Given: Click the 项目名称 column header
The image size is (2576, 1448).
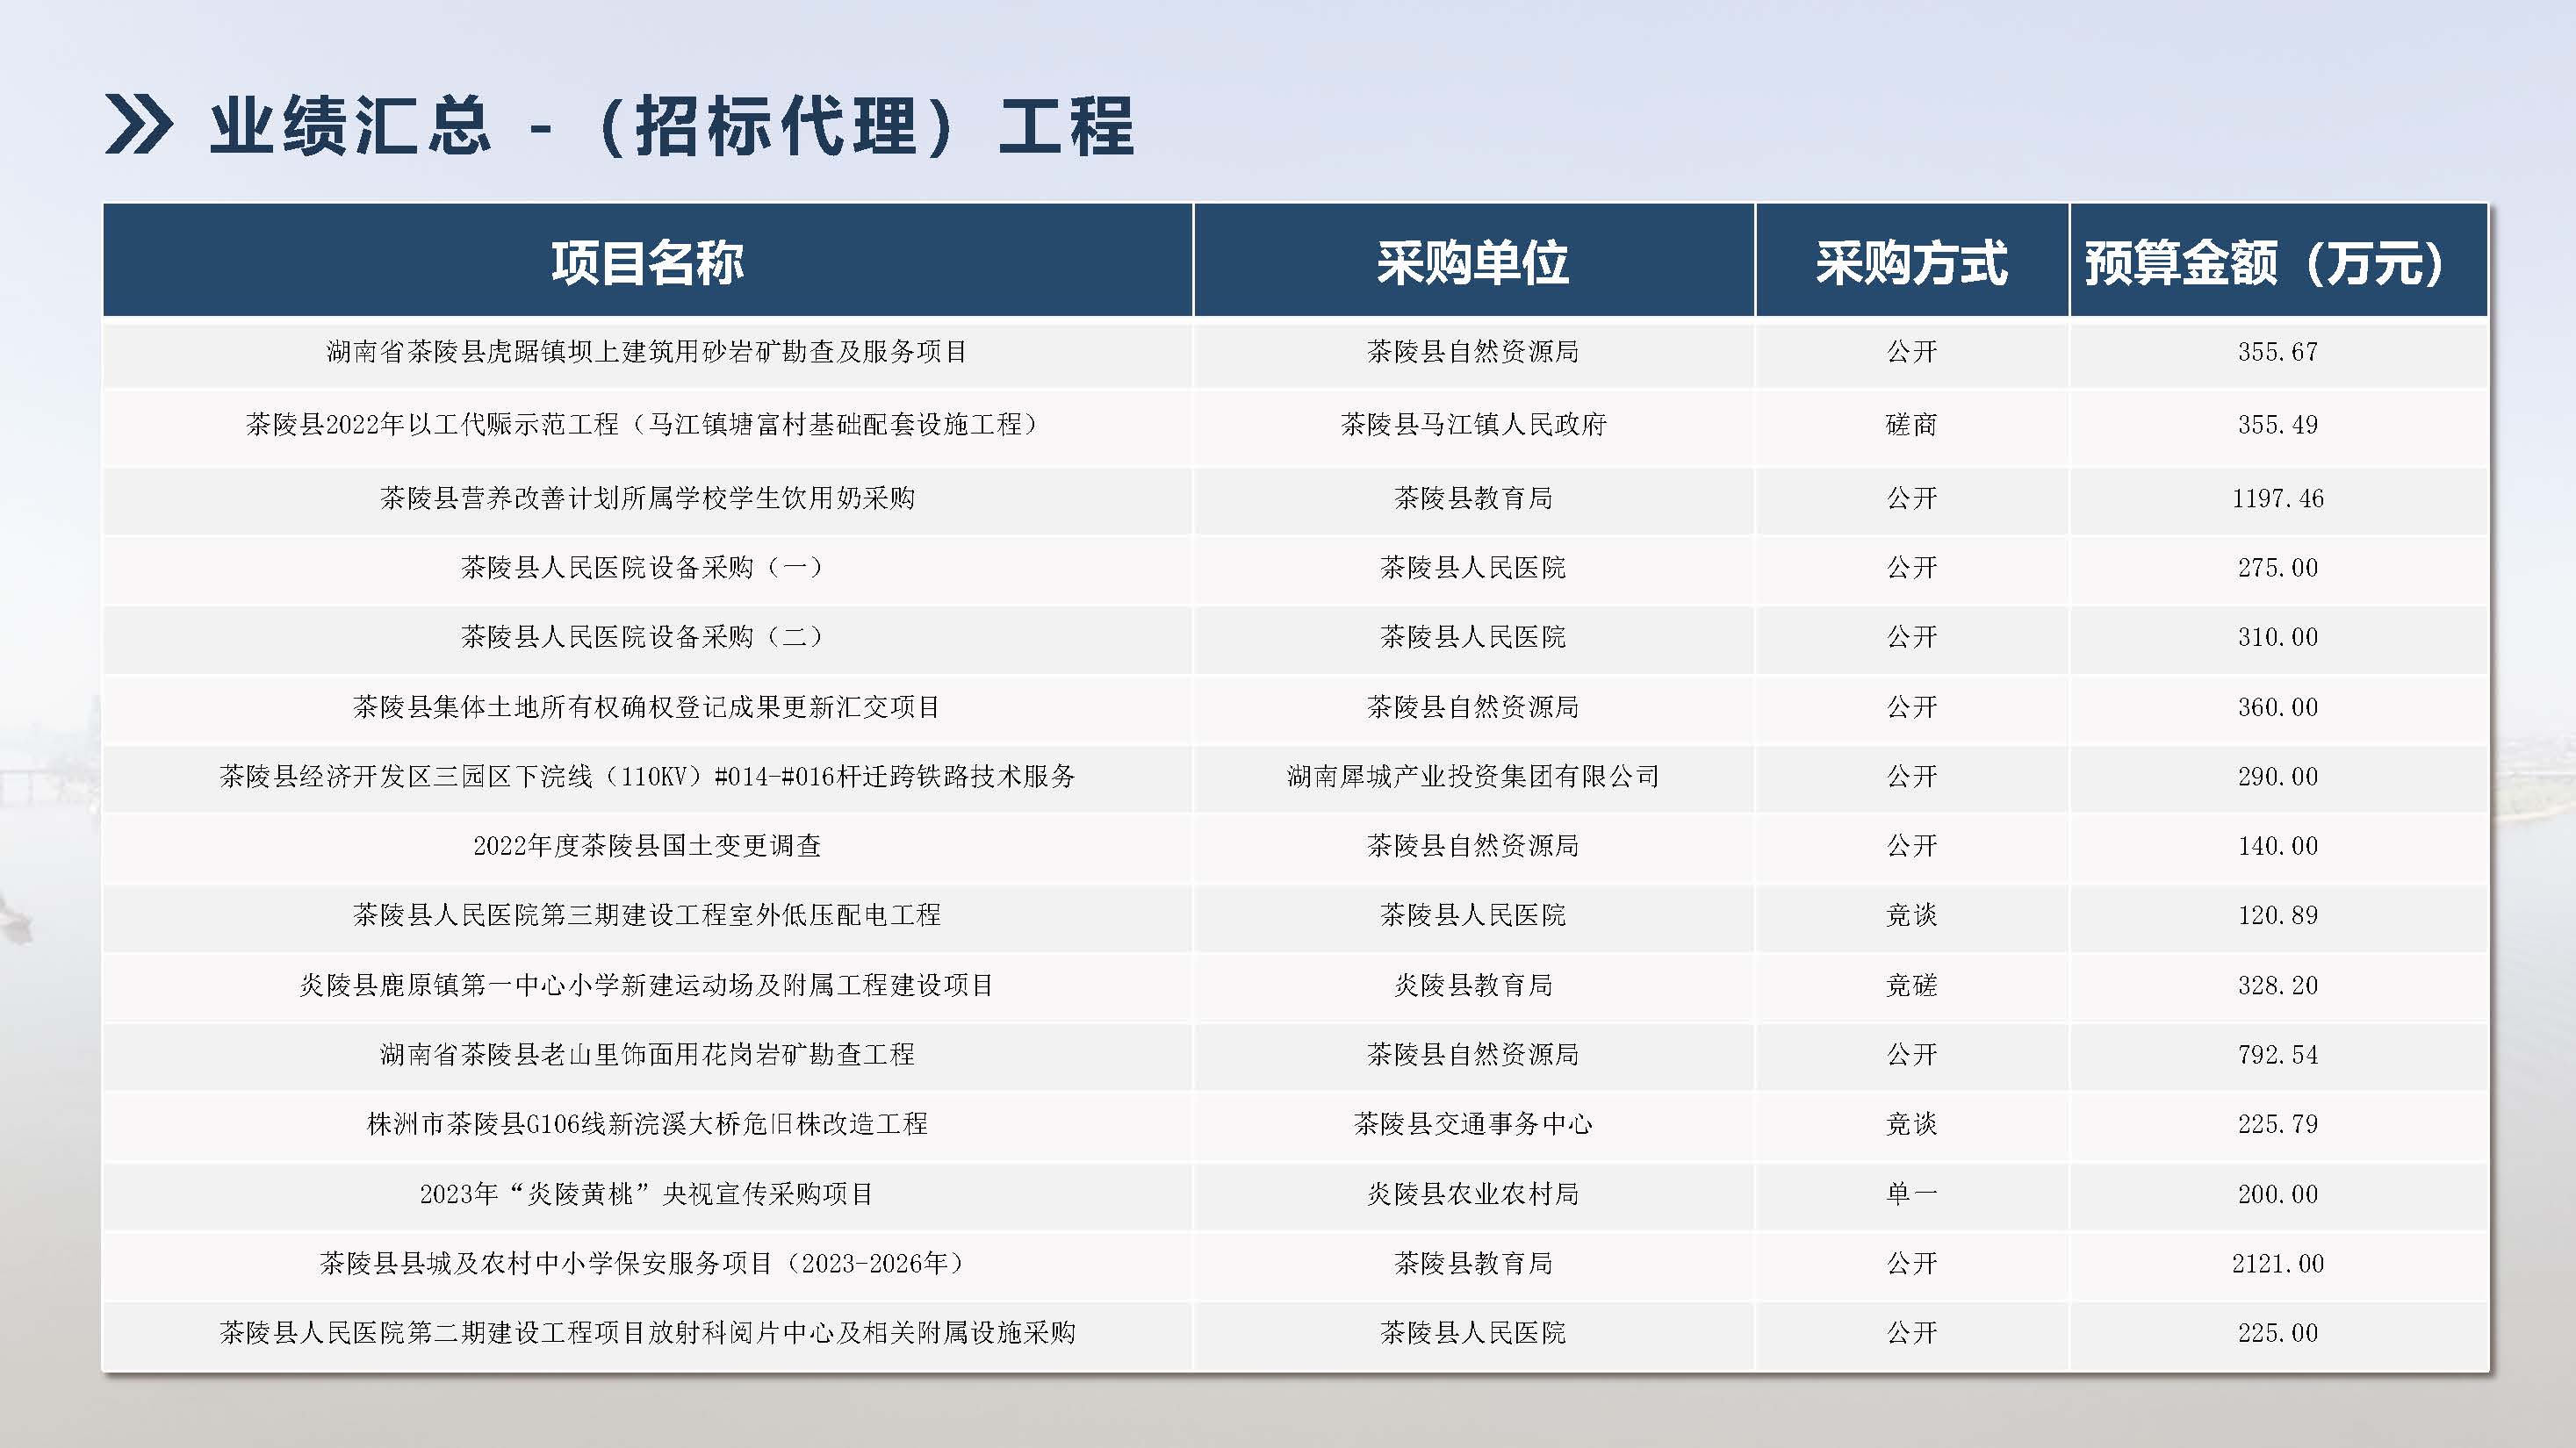Looking at the screenshot, I should point(647,262).
